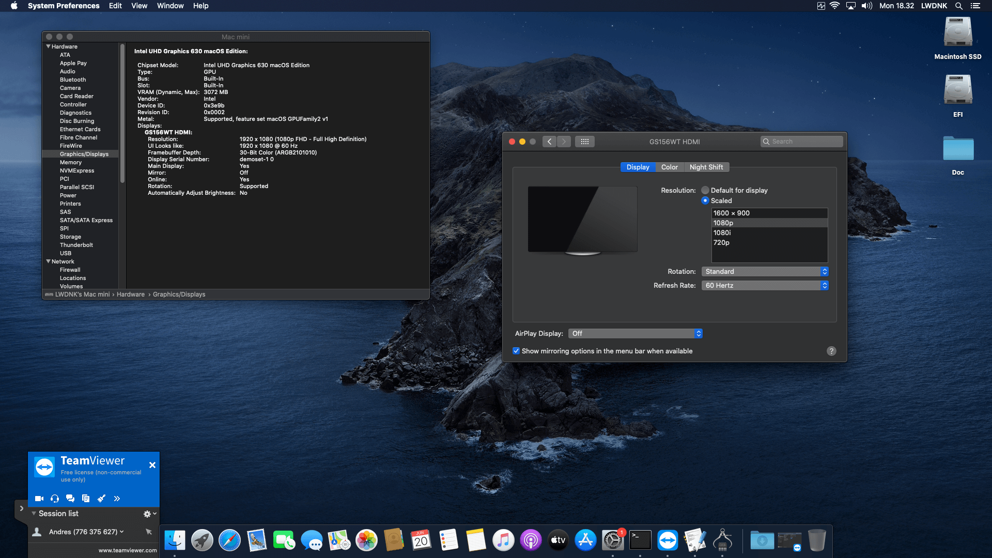Select Default for display resolution
The width and height of the screenshot is (992, 558).
[x=705, y=190]
